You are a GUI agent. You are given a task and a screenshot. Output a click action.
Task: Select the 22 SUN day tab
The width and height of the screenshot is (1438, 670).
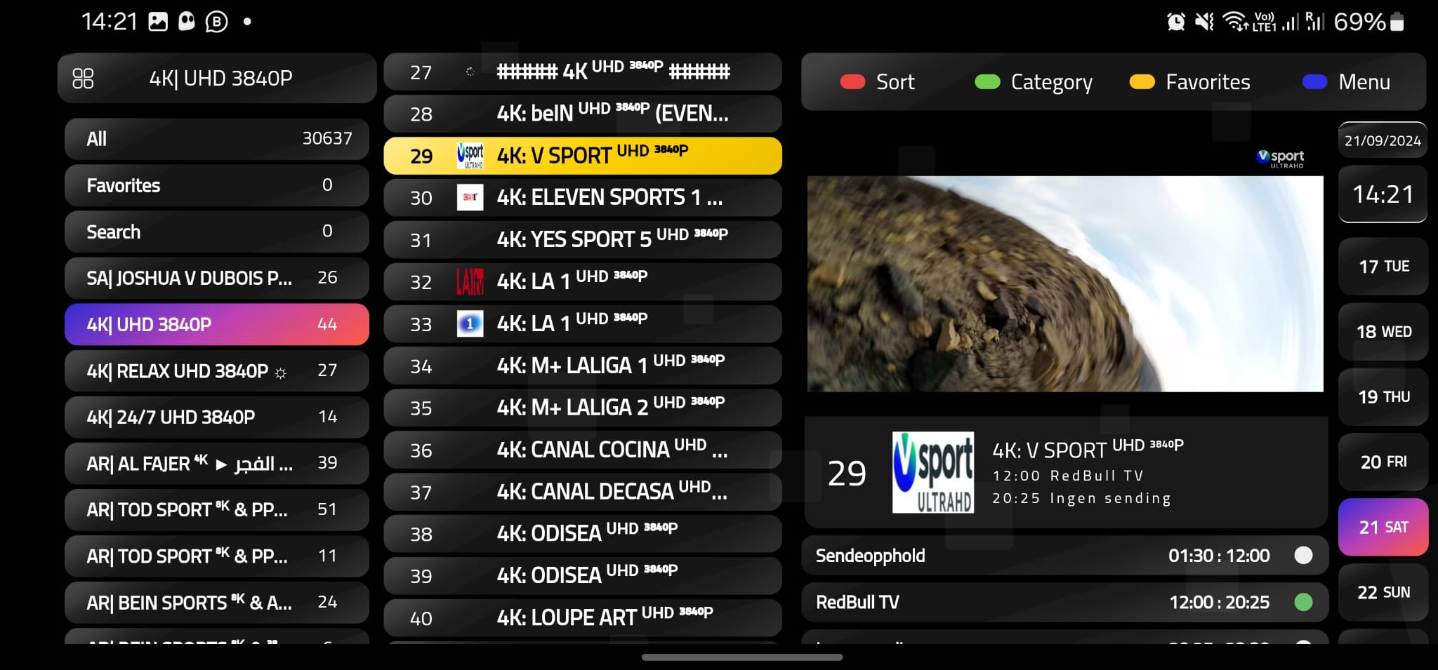[1383, 592]
